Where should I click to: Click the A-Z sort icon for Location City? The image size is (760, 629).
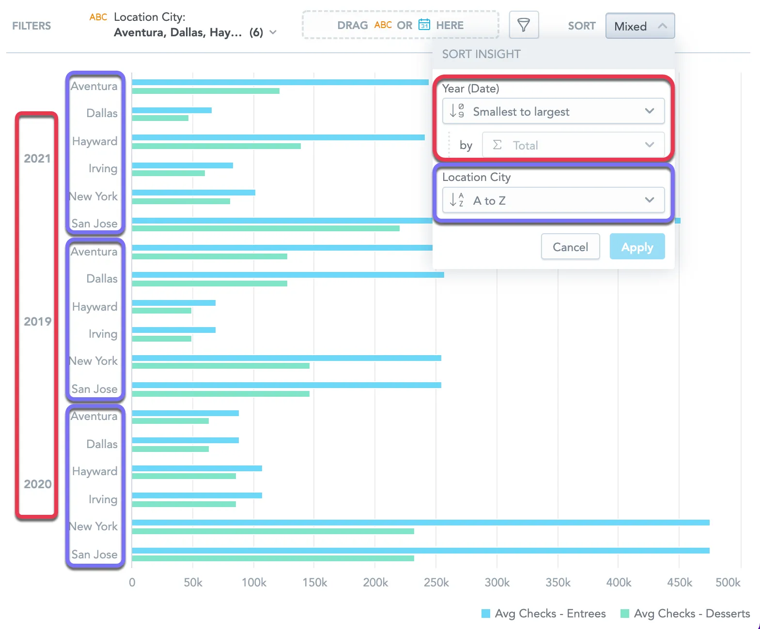point(457,199)
